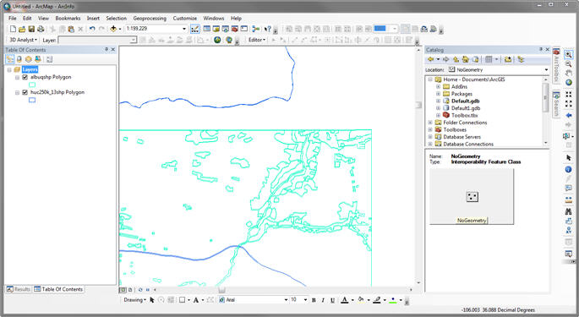The image size is (579, 317).
Task: Open the Find binoculars tool
Action: 568,211
